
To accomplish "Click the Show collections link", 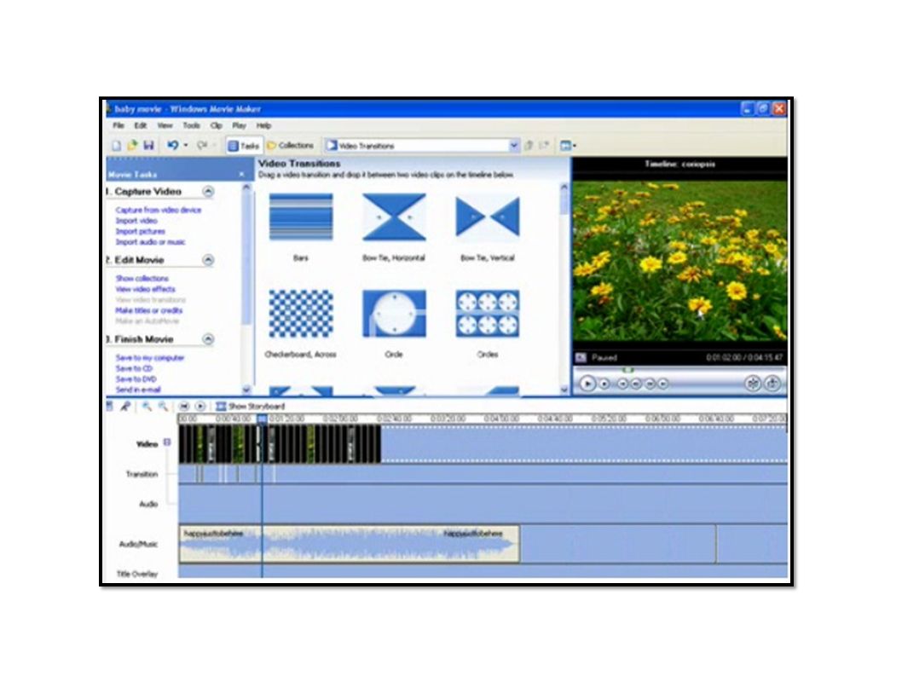I will click(142, 279).
